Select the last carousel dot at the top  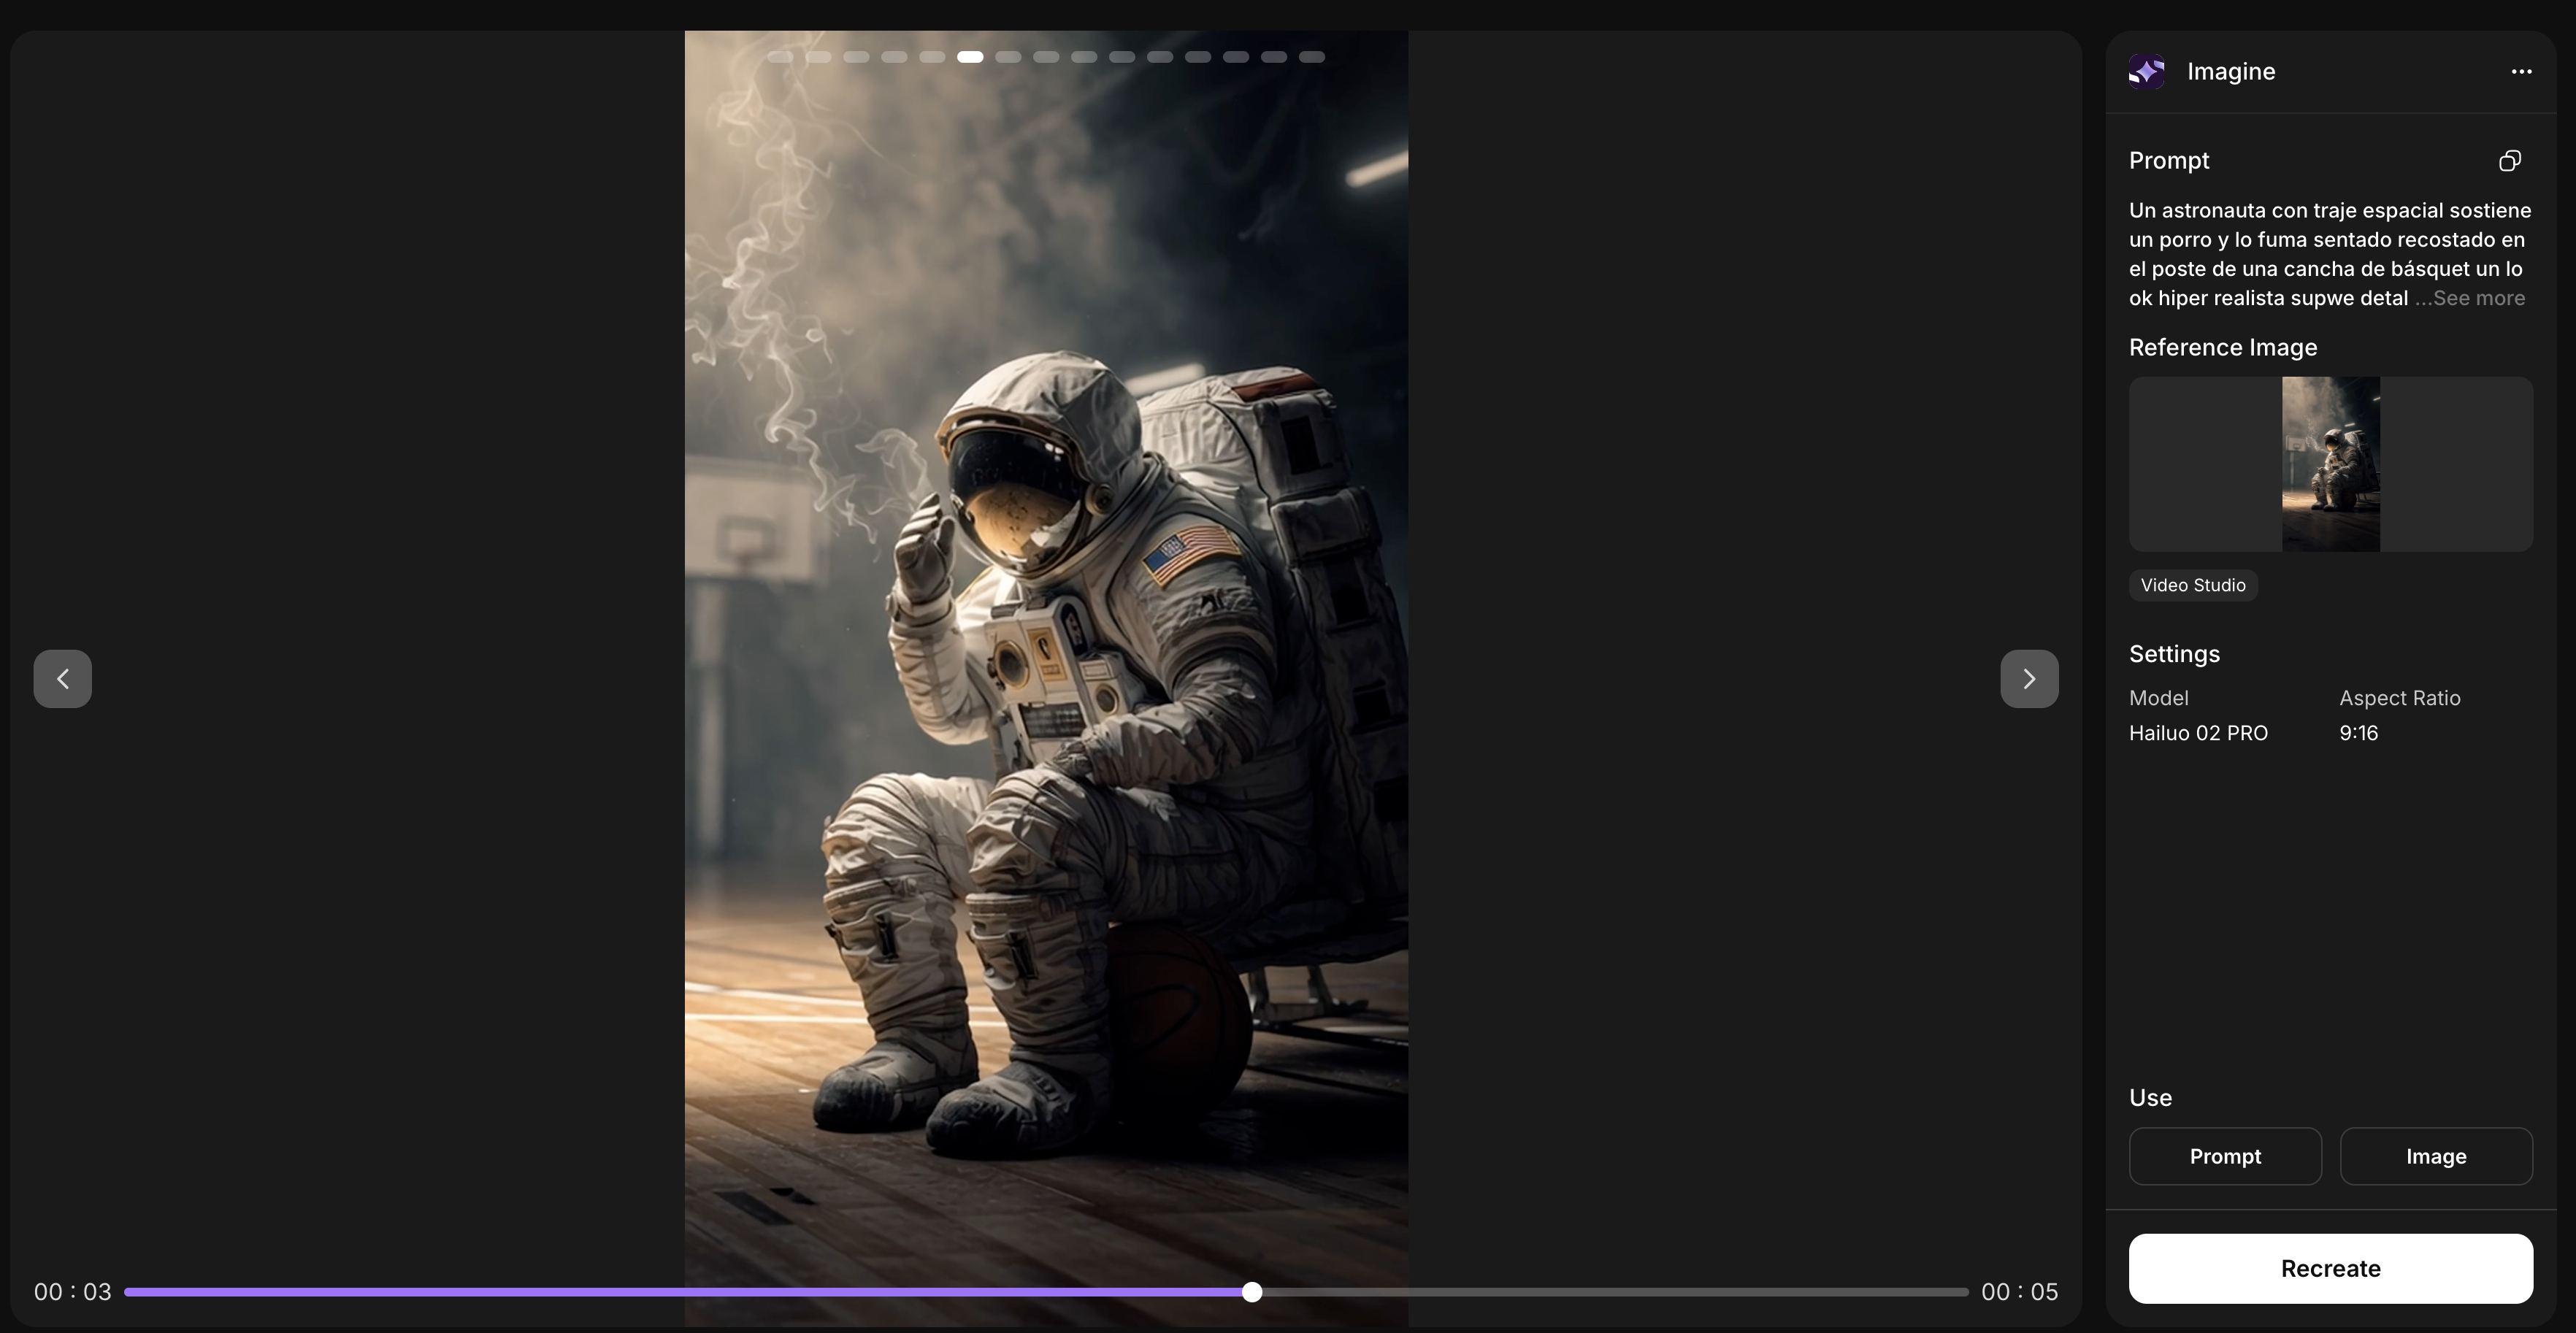[x=1311, y=57]
